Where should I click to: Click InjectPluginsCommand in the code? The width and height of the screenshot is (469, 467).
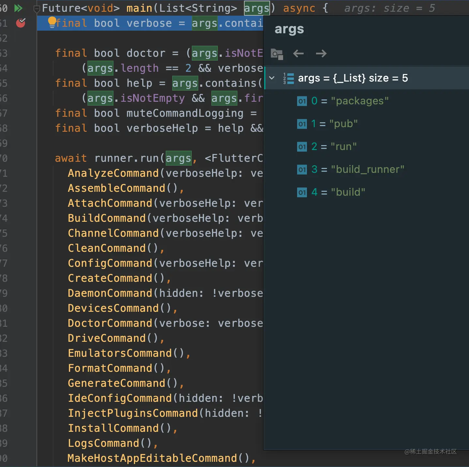point(133,413)
